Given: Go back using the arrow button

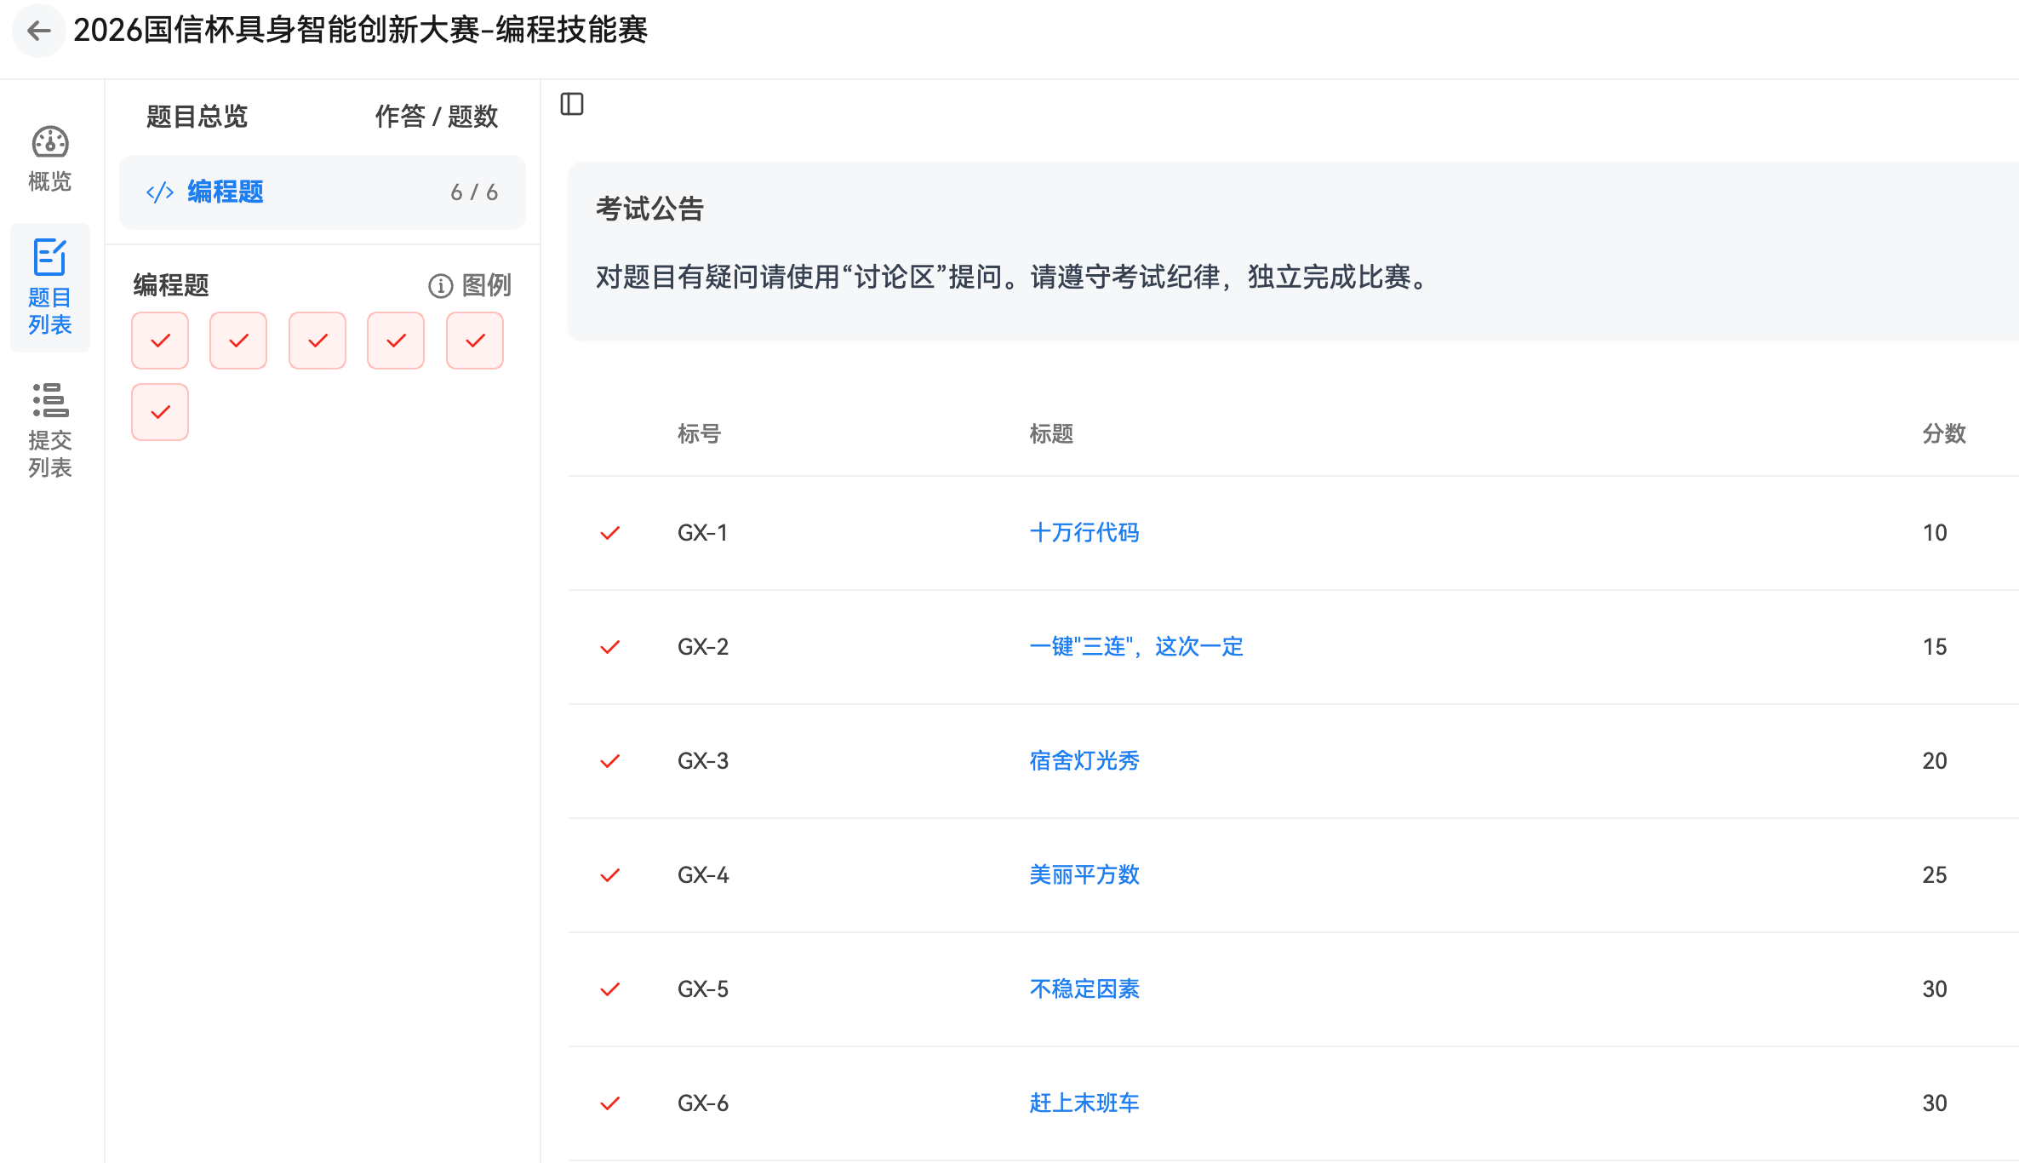Looking at the screenshot, I should click(x=38, y=31).
